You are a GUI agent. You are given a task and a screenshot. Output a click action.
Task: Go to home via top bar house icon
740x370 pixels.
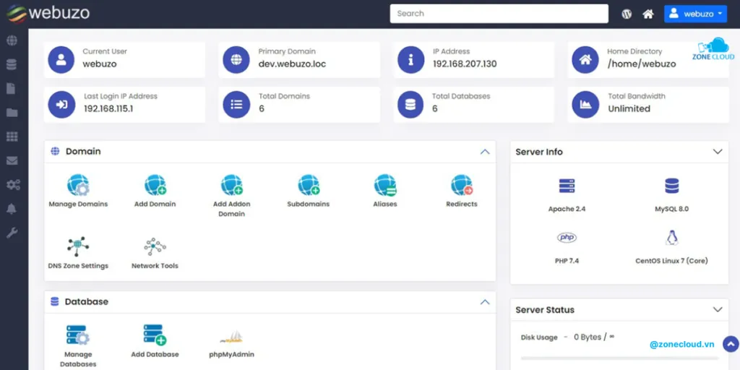click(x=648, y=14)
